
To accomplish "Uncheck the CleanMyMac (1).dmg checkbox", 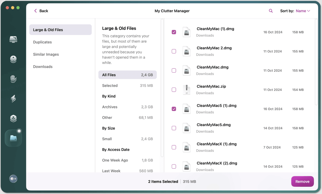I will coord(174,32).
